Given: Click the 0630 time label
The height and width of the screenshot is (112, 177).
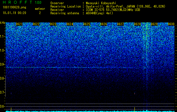Looking at the screenshot, I should [171, 24].
